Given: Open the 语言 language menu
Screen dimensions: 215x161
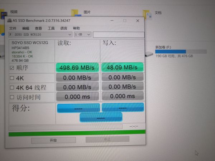Looking at the screenshot, I should click(64, 28).
